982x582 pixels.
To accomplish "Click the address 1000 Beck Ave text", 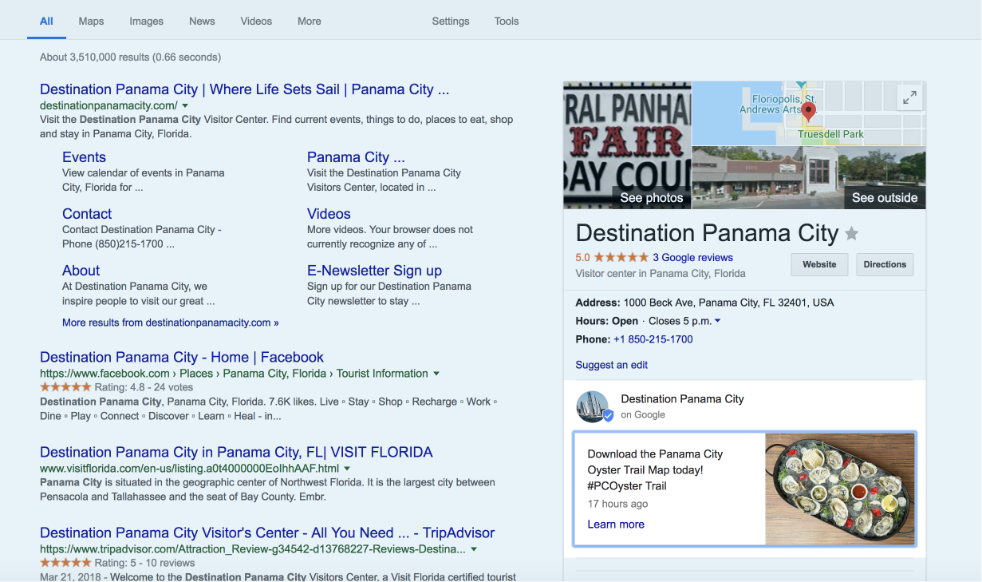I will tap(728, 303).
